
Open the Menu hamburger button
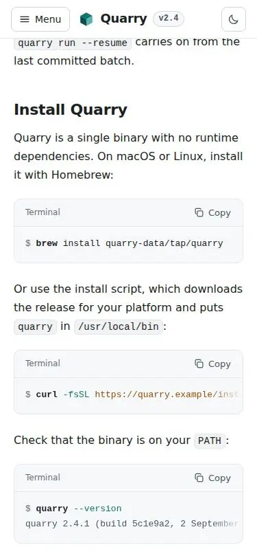pos(40,19)
